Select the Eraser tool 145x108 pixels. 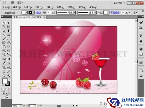9,42
